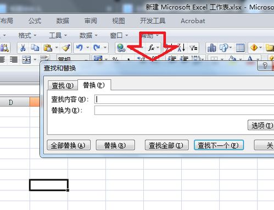This screenshot has height=210, width=274.
Task: Select the 替换(P) tab in the dialog
Action: [94, 85]
